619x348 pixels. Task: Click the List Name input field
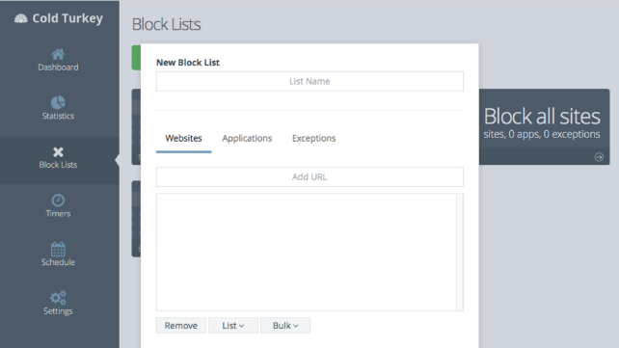coord(309,81)
